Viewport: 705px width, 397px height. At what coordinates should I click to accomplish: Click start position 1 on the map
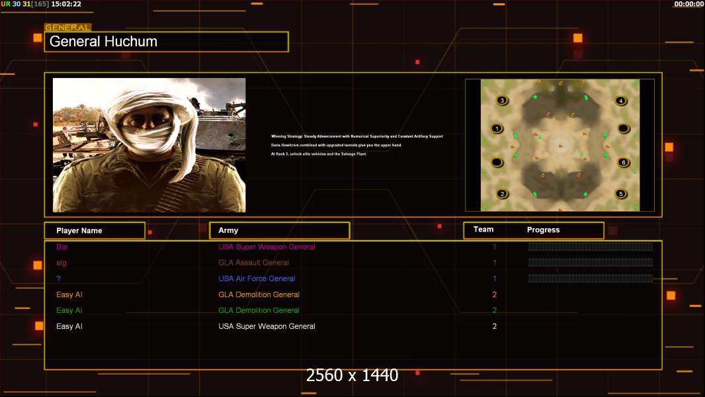(x=497, y=128)
